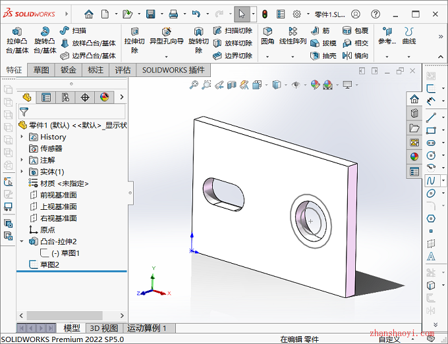Open the Options gear icon
Viewport: 448px width, 344px height.
click(x=297, y=14)
